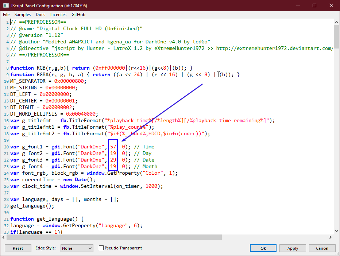The width and height of the screenshot is (340, 256).
Task: Click get_language(); on line 29
Action: coord(32,206)
